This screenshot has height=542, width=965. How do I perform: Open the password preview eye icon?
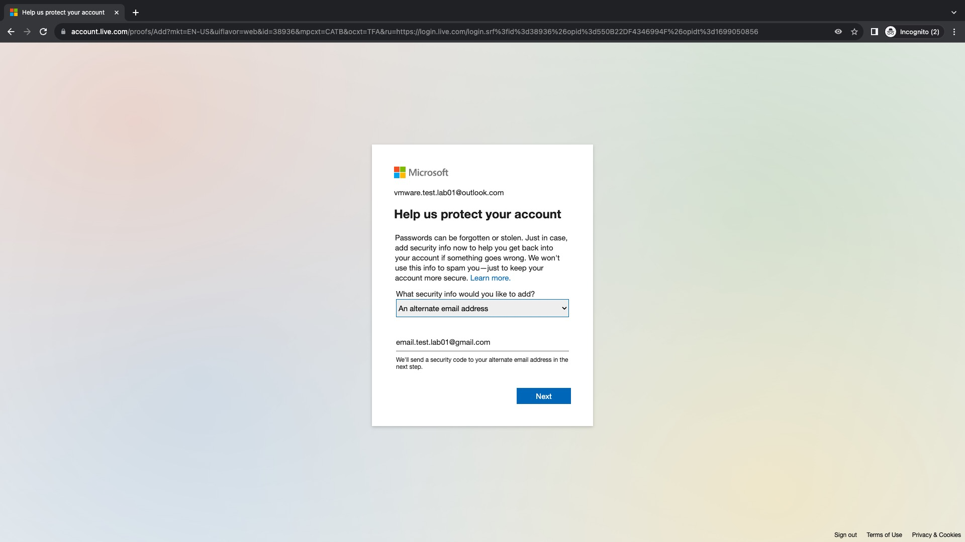(837, 31)
